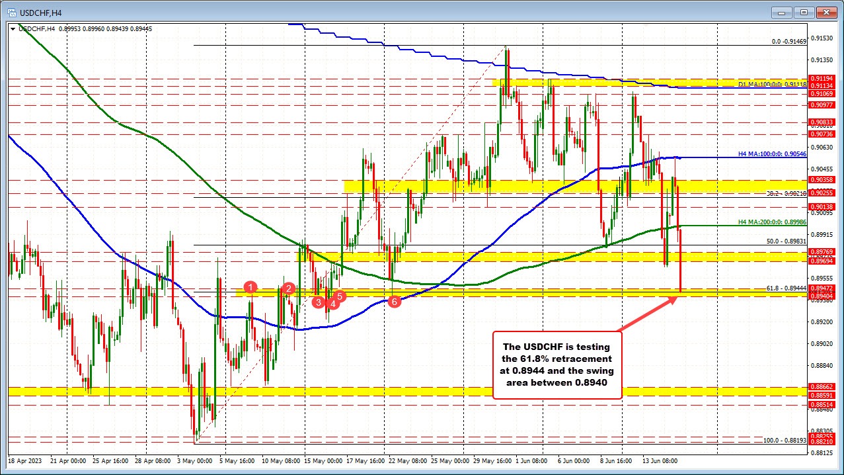
Task: Click the 6 Jun 00:00 time label
Action: point(573,460)
